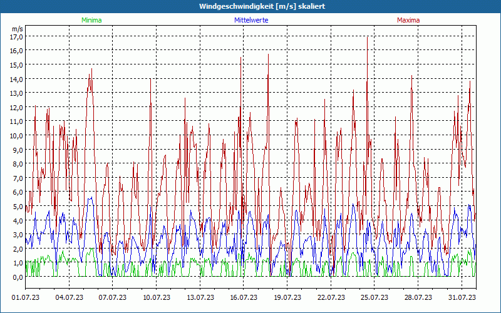Click the 16.07.23 x-axis date
Image resolution: width=501 pixels, height=313 pixels.
click(244, 297)
